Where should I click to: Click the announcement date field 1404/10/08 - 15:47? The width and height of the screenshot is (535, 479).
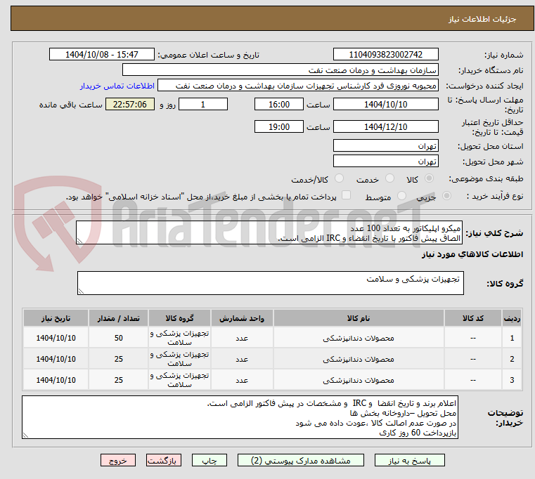102,55
